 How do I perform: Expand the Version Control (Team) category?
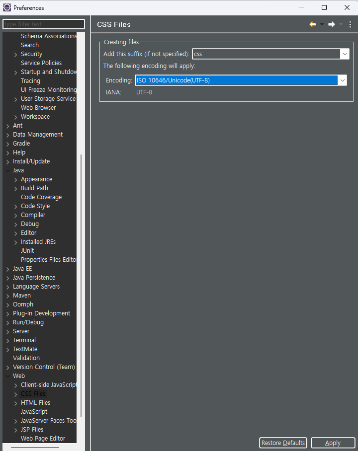point(8,367)
